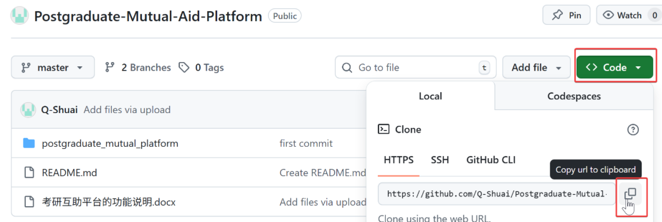
Task: Open the Create README.md commit message
Action: (323, 173)
